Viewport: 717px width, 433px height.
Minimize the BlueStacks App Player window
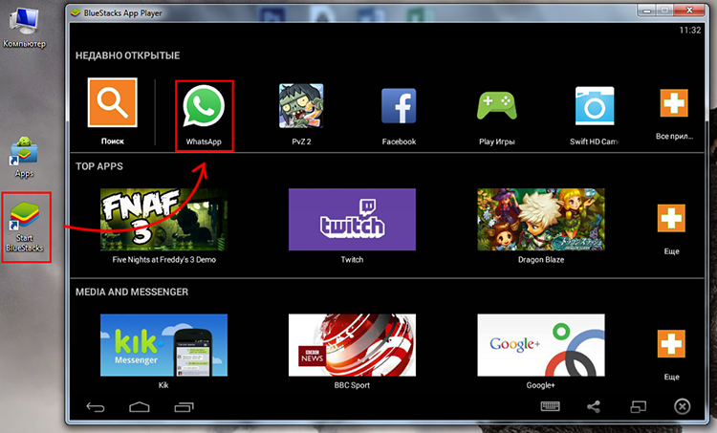[x=645, y=11]
